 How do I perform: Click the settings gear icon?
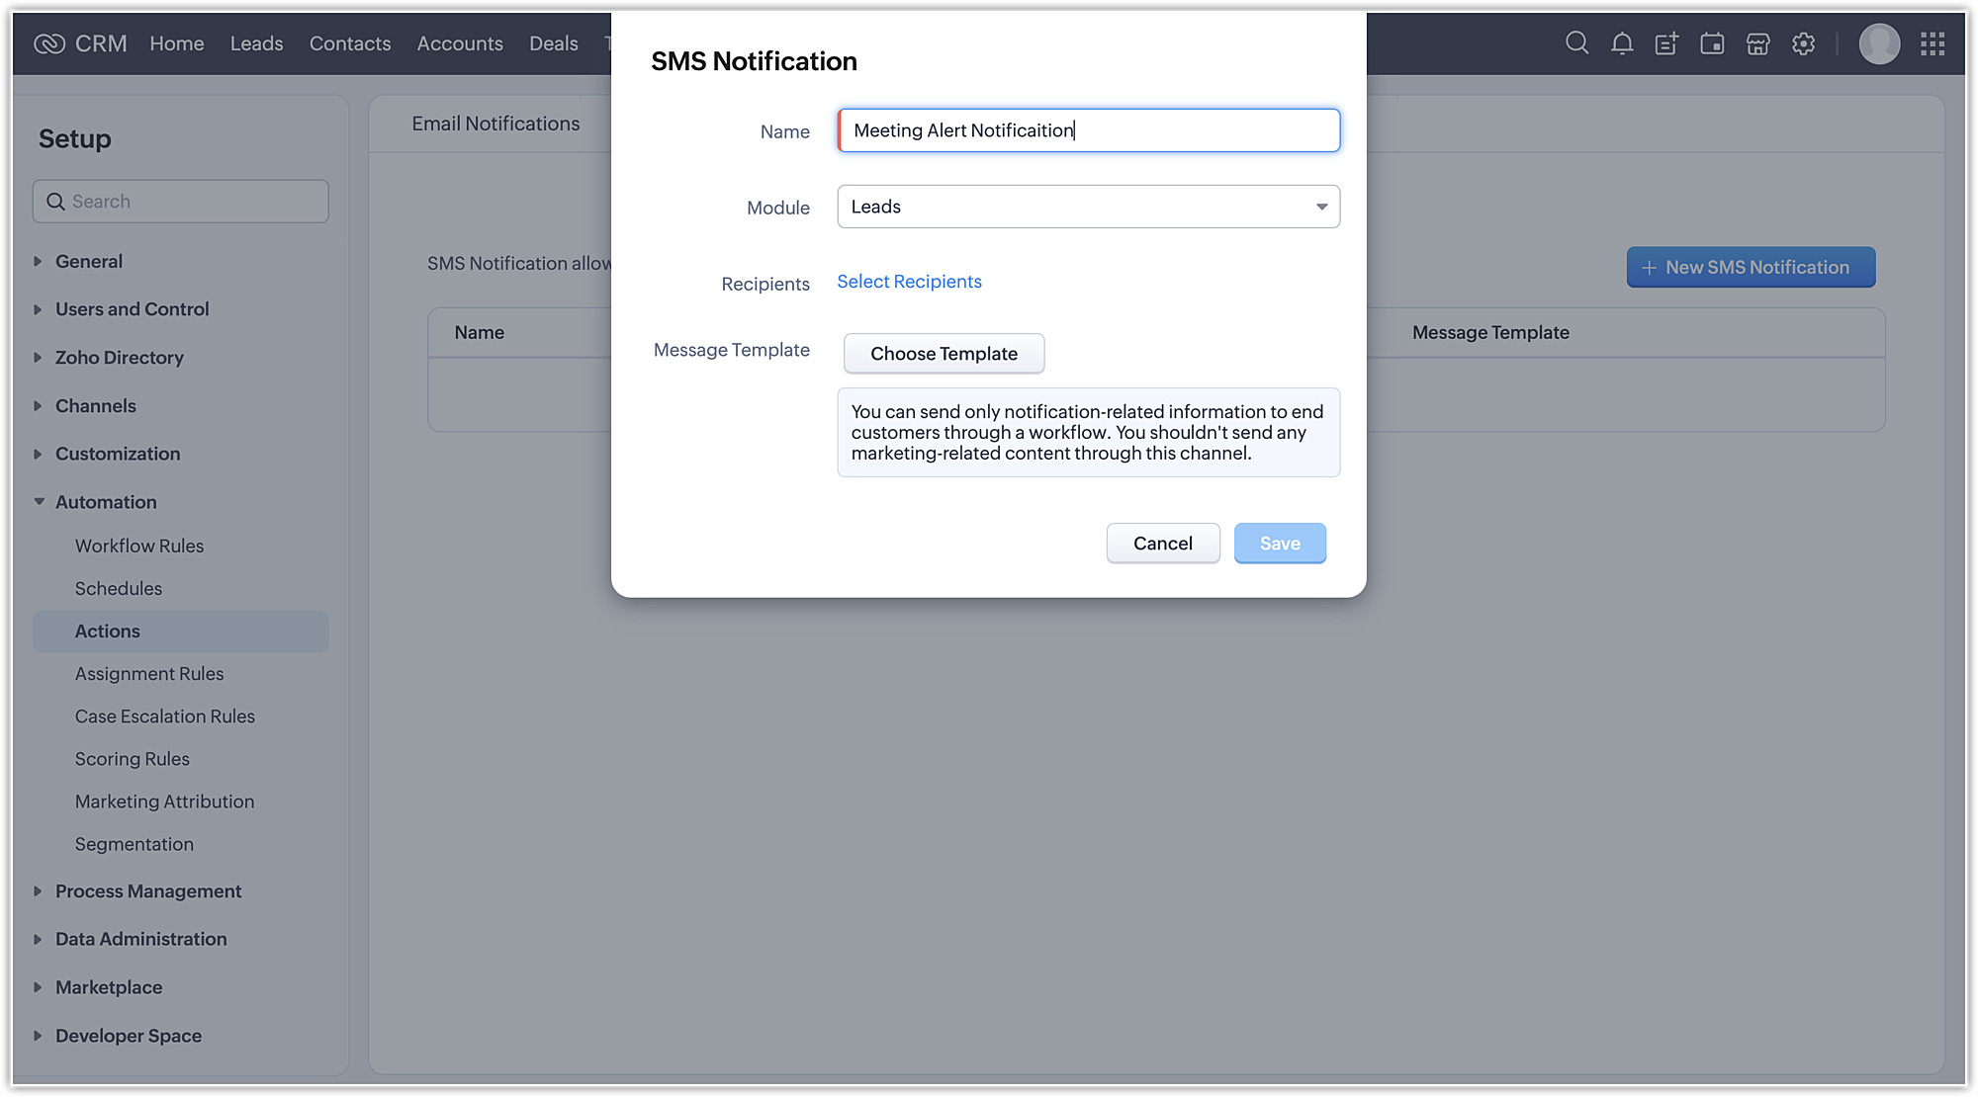[1803, 43]
